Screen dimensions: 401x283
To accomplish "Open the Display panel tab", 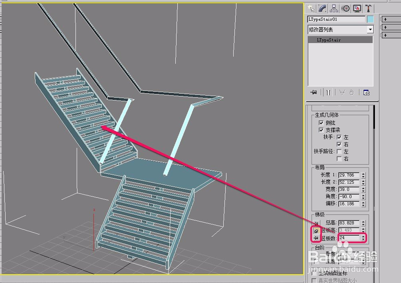I will 357,8.
